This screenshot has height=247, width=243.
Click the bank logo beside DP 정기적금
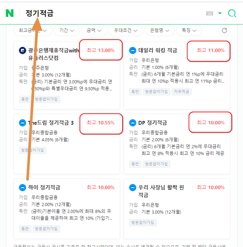[x=132, y=123]
